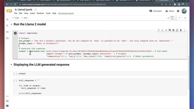The height and width of the screenshot is (109, 194).
Task: Run the 'full_response' cell
Action: [x=15, y=81]
